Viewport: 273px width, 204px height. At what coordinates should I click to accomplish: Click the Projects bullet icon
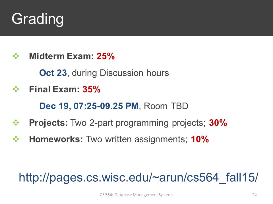click(x=16, y=123)
